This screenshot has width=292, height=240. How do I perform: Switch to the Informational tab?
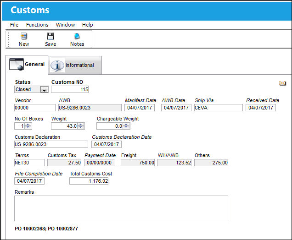point(75,65)
